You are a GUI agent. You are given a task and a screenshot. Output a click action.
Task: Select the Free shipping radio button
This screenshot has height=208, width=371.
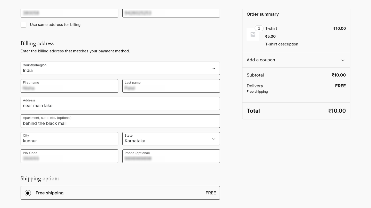pyautogui.click(x=28, y=193)
